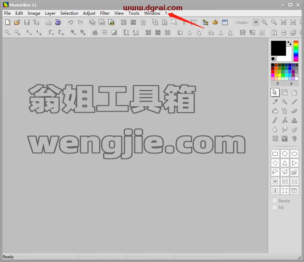Click the Show grid toolbar icon
The image size is (304, 262).
point(133,22)
